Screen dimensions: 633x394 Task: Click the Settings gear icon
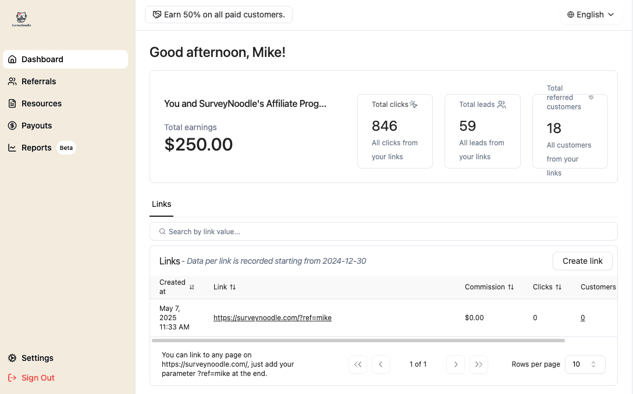13,358
